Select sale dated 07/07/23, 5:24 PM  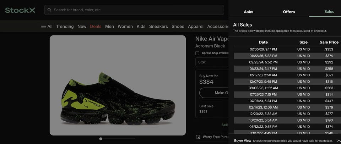(x=287, y=101)
